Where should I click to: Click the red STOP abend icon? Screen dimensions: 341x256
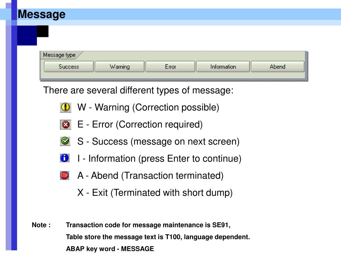click(x=65, y=175)
